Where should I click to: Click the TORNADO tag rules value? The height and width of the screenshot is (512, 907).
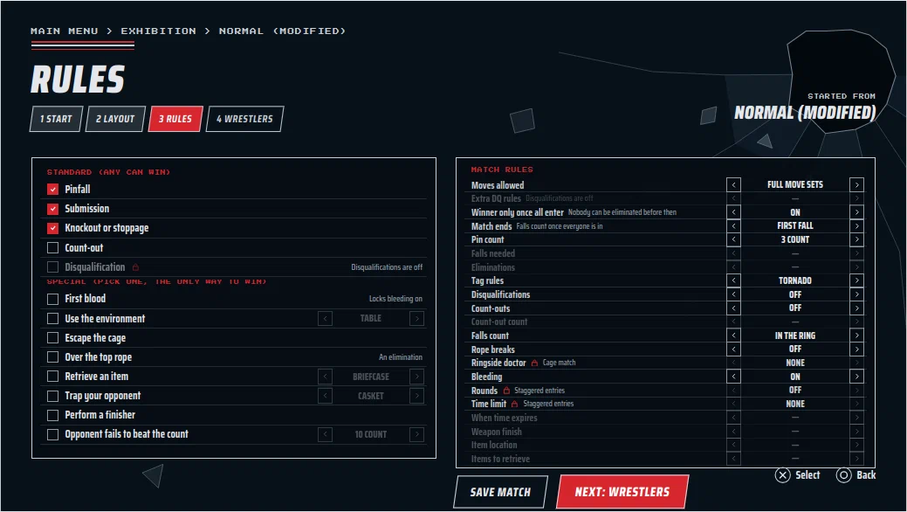click(x=795, y=281)
